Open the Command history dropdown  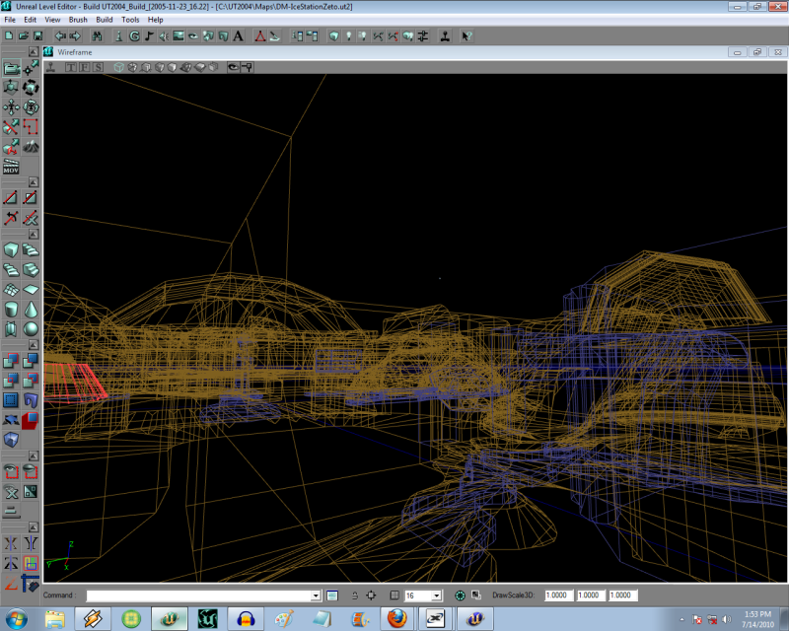coord(316,596)
